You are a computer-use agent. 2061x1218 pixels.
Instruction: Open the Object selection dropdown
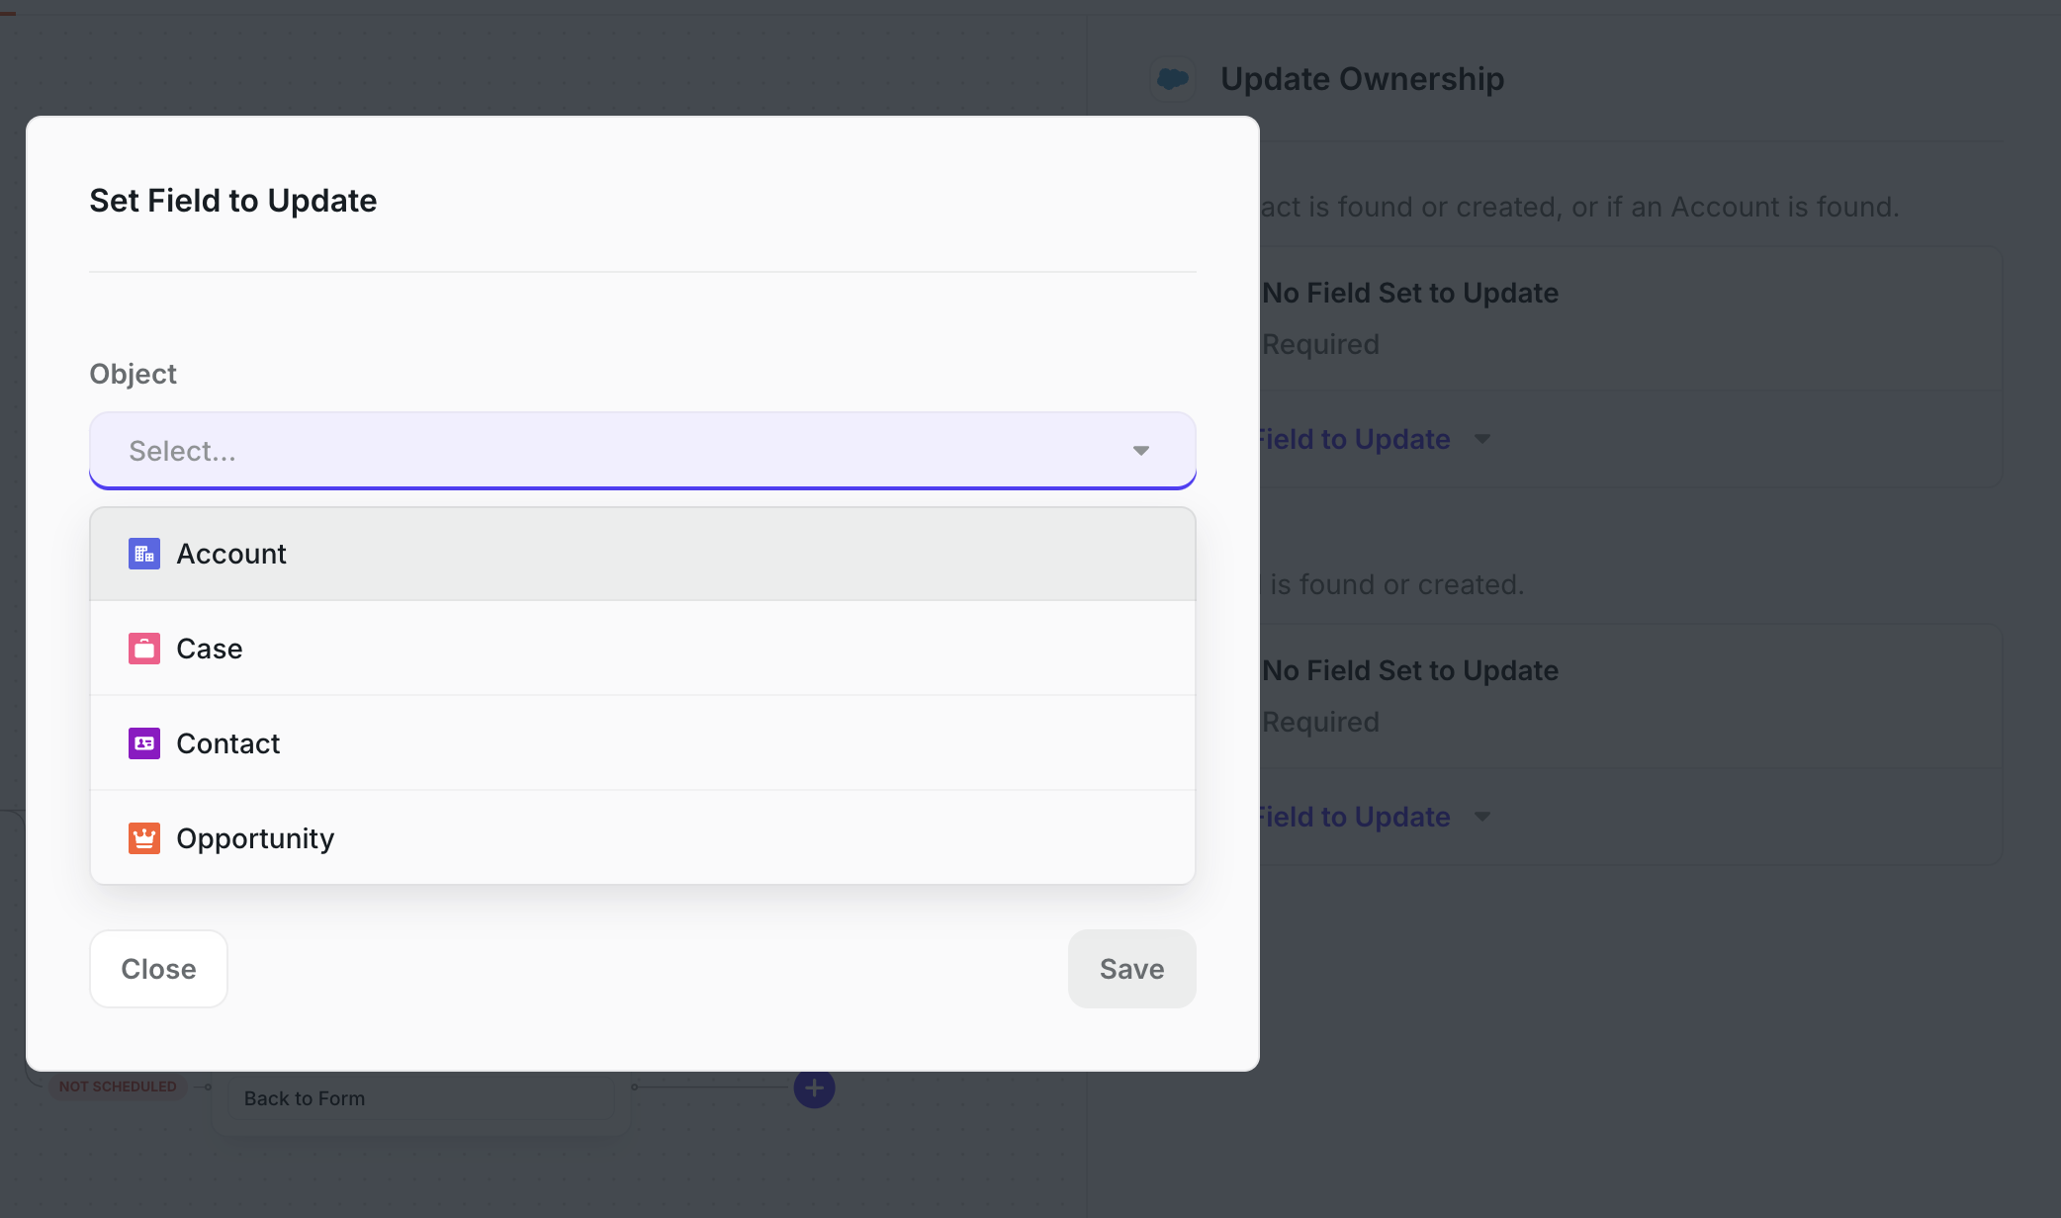click(642, 450)
